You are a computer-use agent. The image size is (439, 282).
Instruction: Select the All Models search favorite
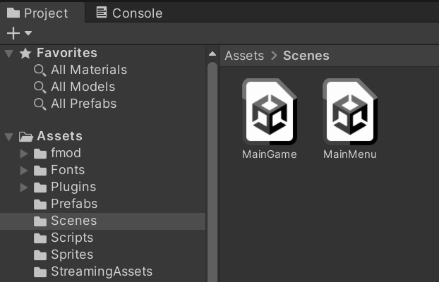click(x=83, y=87)
